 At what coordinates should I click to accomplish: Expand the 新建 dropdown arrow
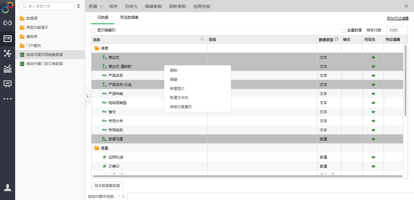pyautogui.click(x=102, y=6)
